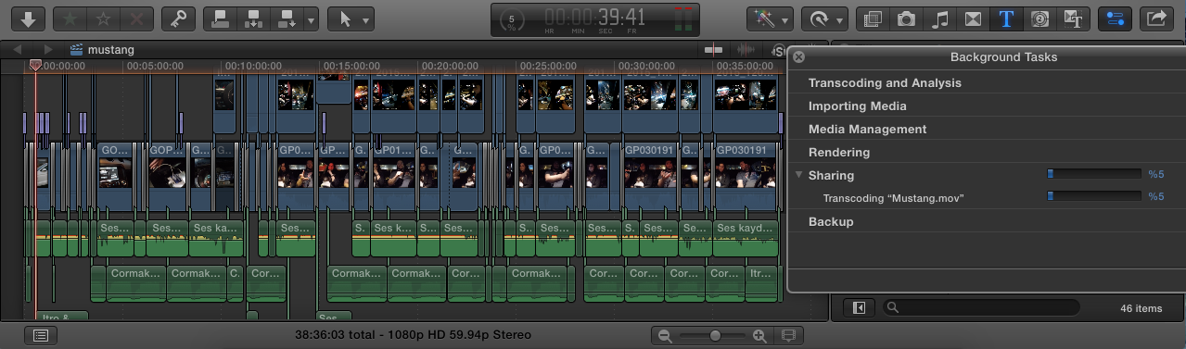
Task: Connect clip to primary storyline button
Action: 220,19
